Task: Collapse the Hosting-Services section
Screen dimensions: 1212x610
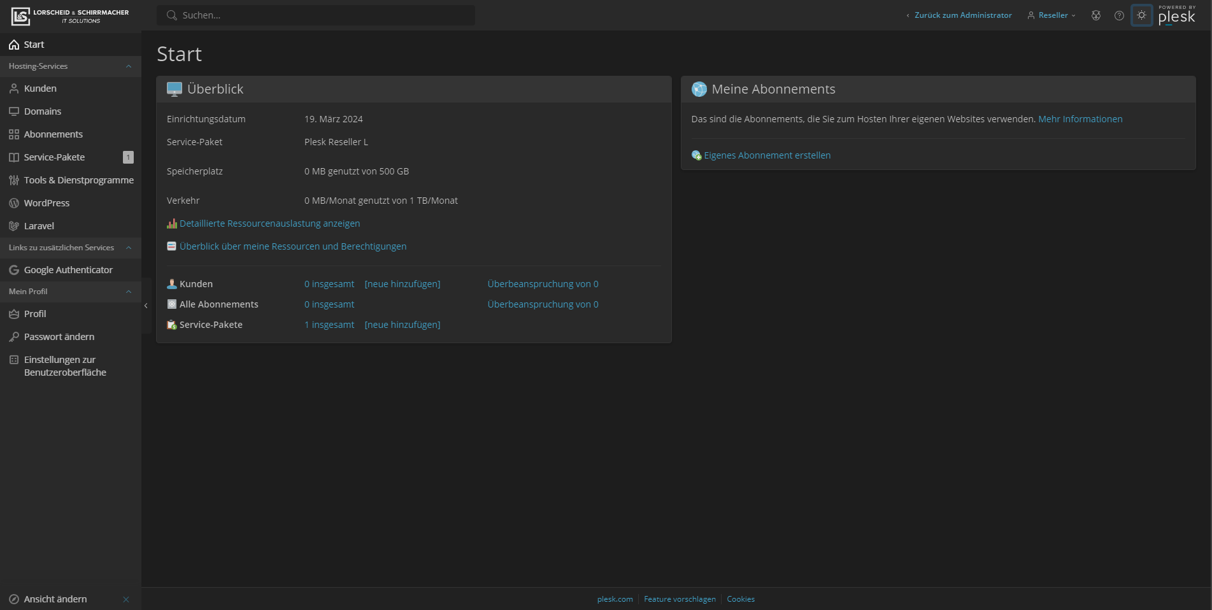Action: 129,66
